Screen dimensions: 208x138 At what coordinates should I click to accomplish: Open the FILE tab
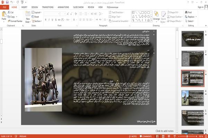tap(5, 7)
